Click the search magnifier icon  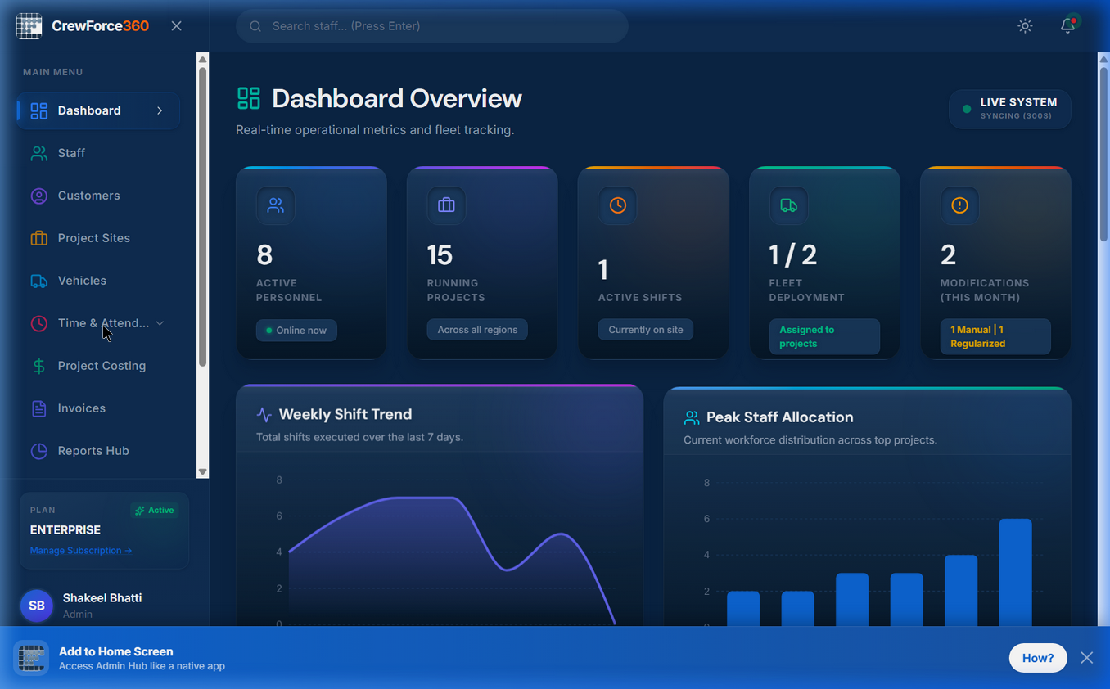(255, 26)
